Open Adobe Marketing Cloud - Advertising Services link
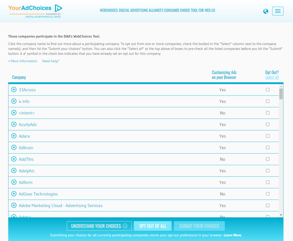 click(61, 206)
